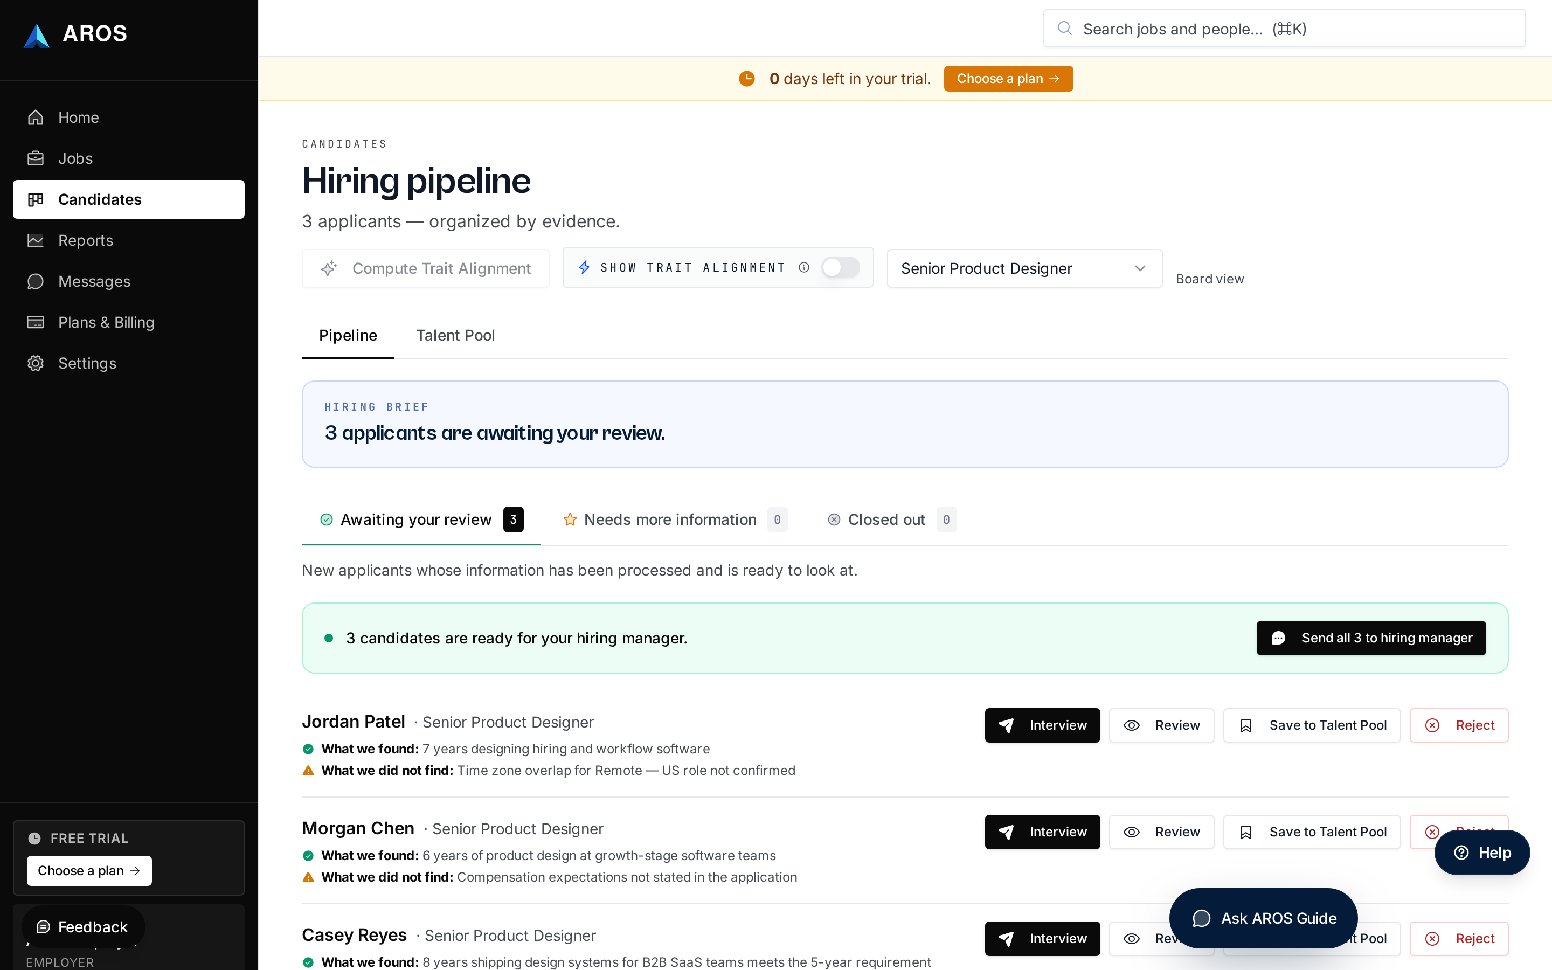Select Candidates in the sidebar
Viewport: 1552px width, 970px height.
coord(128,199)
